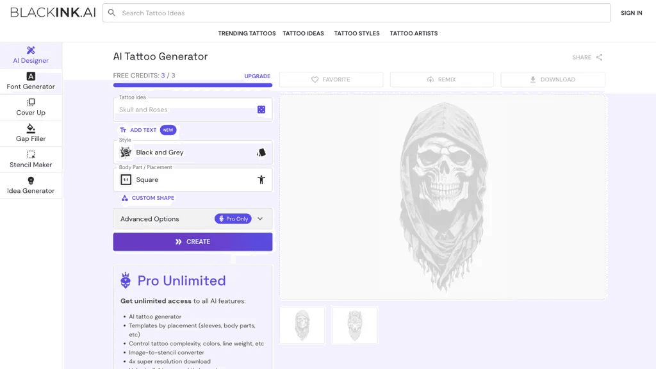Open the Cover Up tool
This screenshot has width=656, height=369.
tap(31, 107)
